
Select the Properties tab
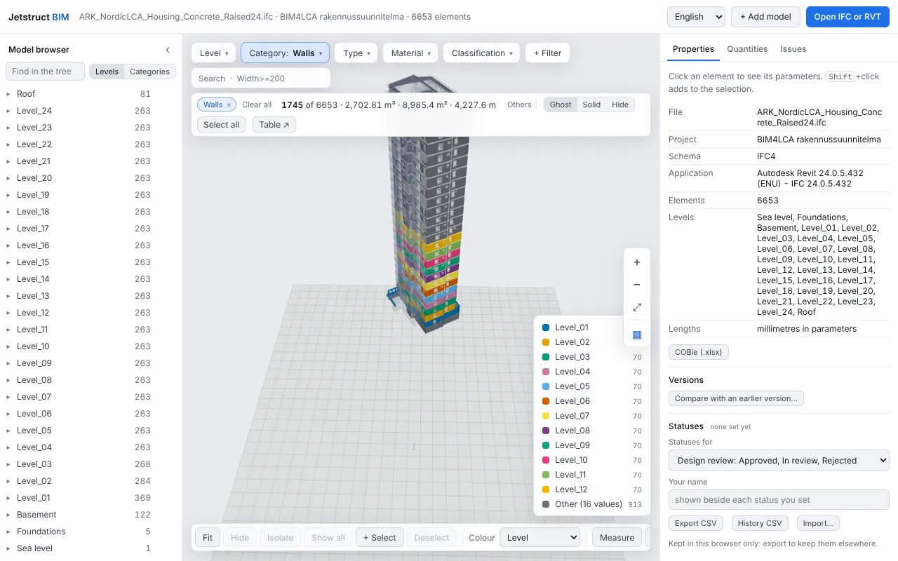693,49
